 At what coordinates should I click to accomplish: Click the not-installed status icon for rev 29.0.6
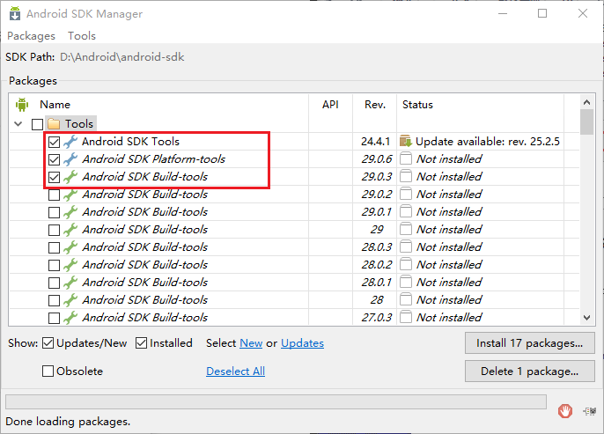point(406,158)
